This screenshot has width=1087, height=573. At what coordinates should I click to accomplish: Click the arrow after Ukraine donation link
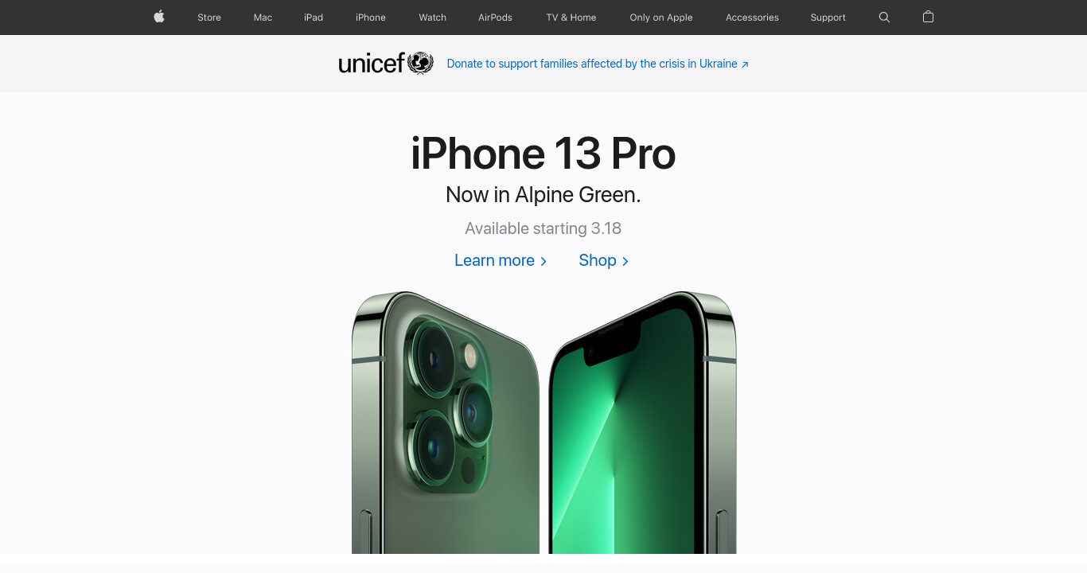point(745,64)
